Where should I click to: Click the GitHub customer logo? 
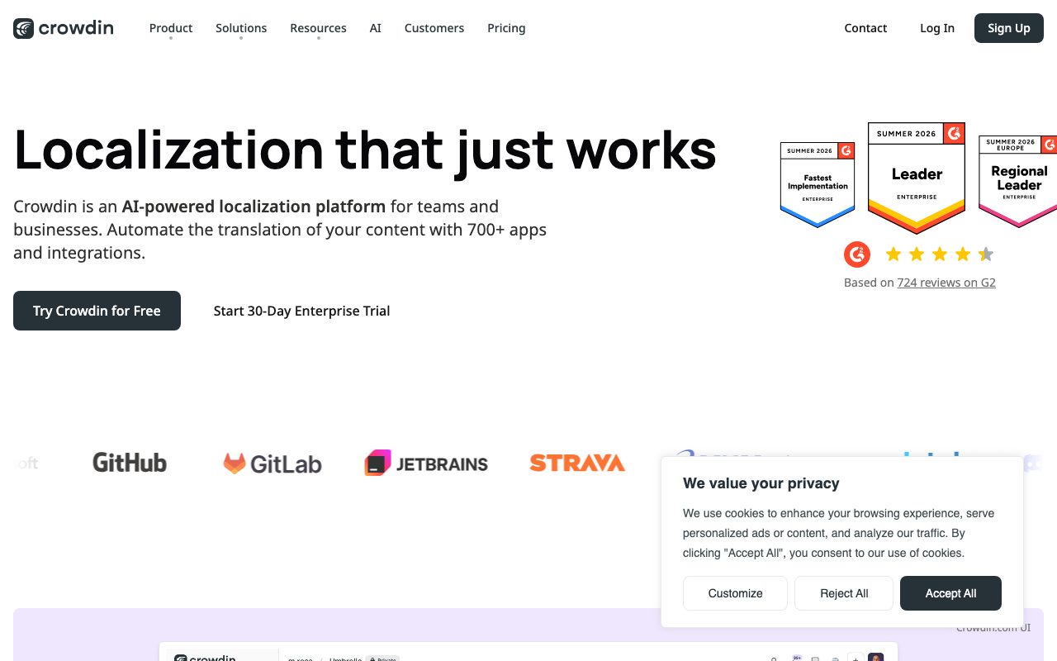pos(130,463)
